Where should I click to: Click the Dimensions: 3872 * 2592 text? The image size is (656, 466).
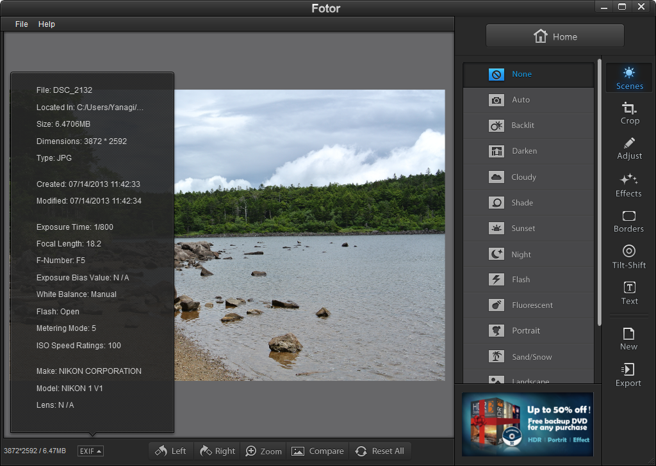(81, 141)
